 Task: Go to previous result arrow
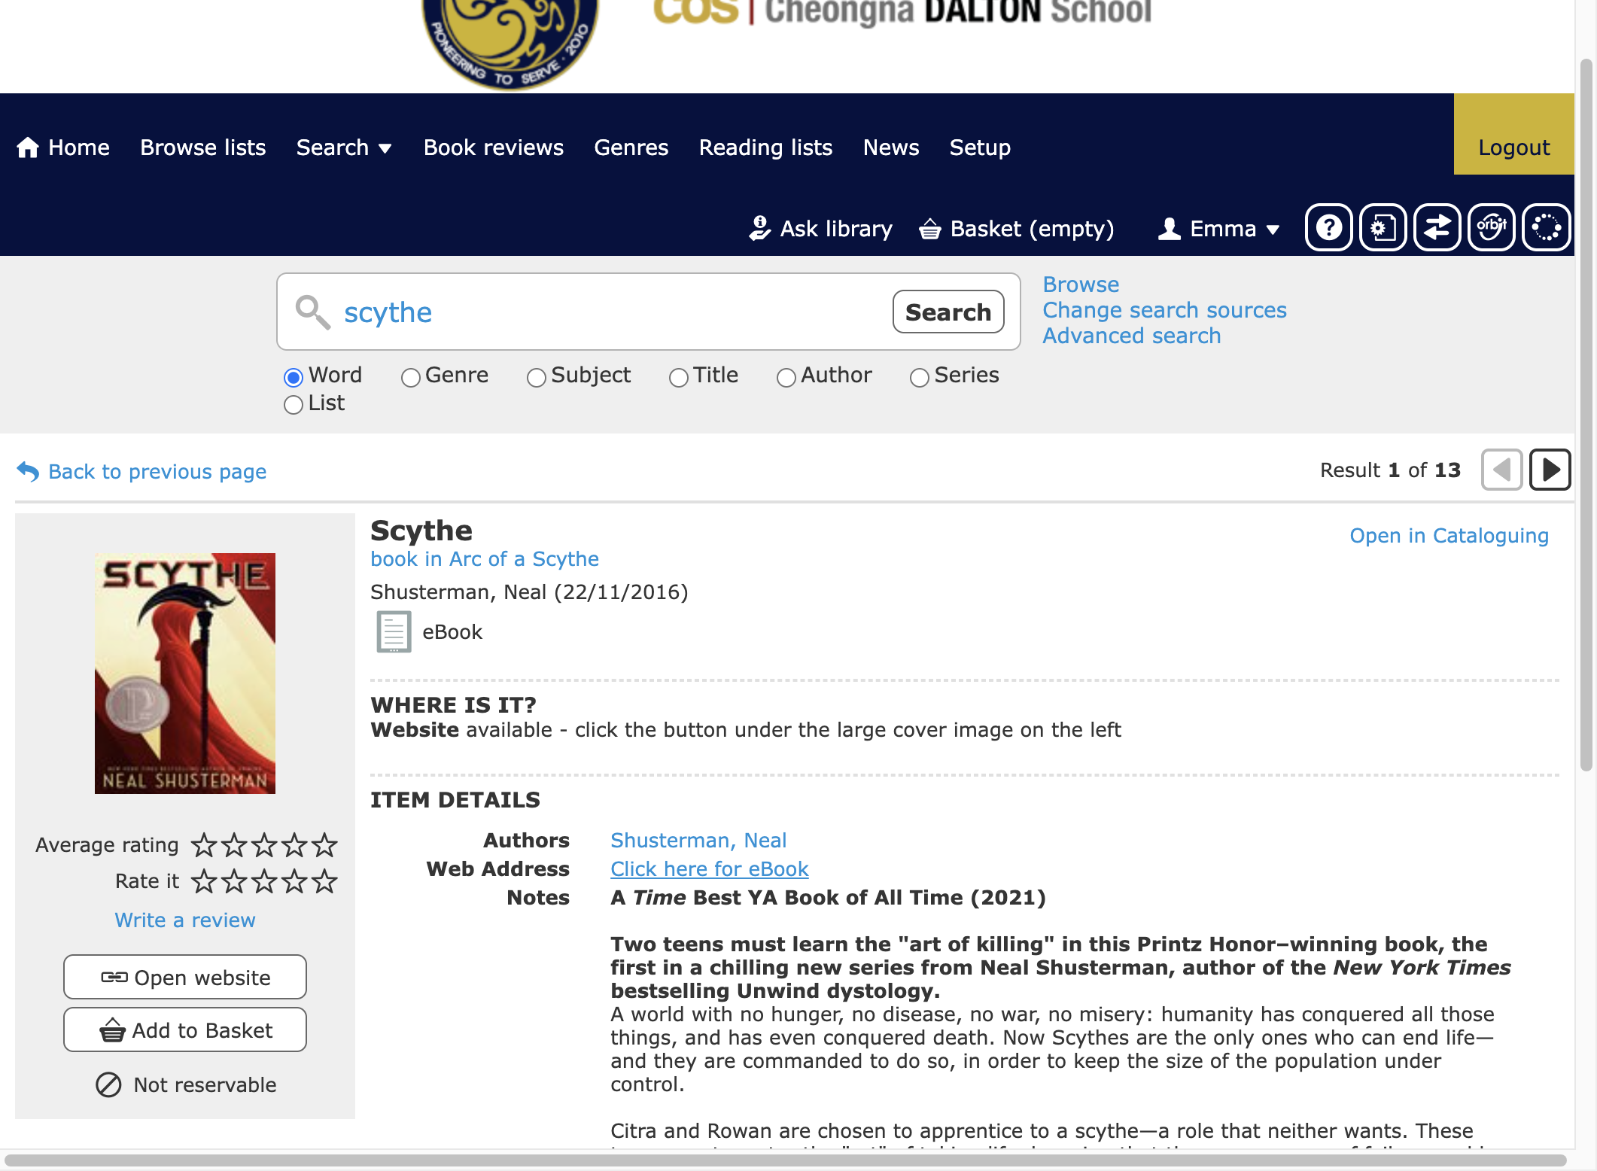(x=1502, y=470)
